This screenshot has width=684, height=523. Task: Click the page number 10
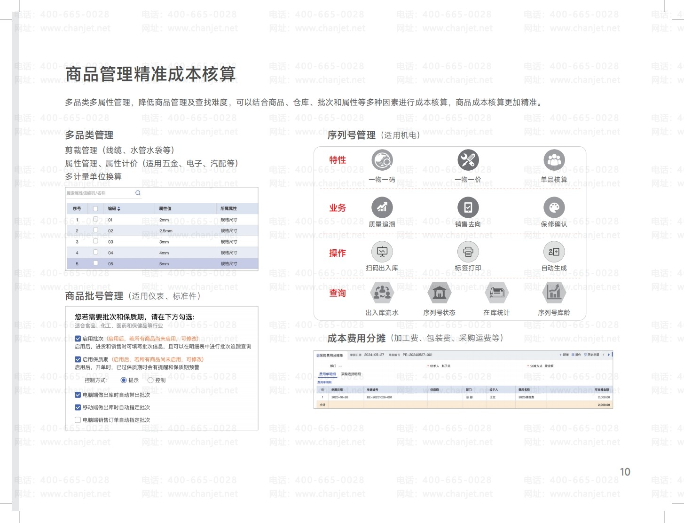pos(625,472)
